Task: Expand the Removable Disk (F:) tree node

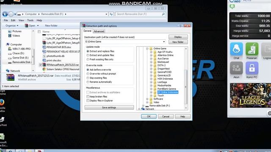Action: [143, 106]
